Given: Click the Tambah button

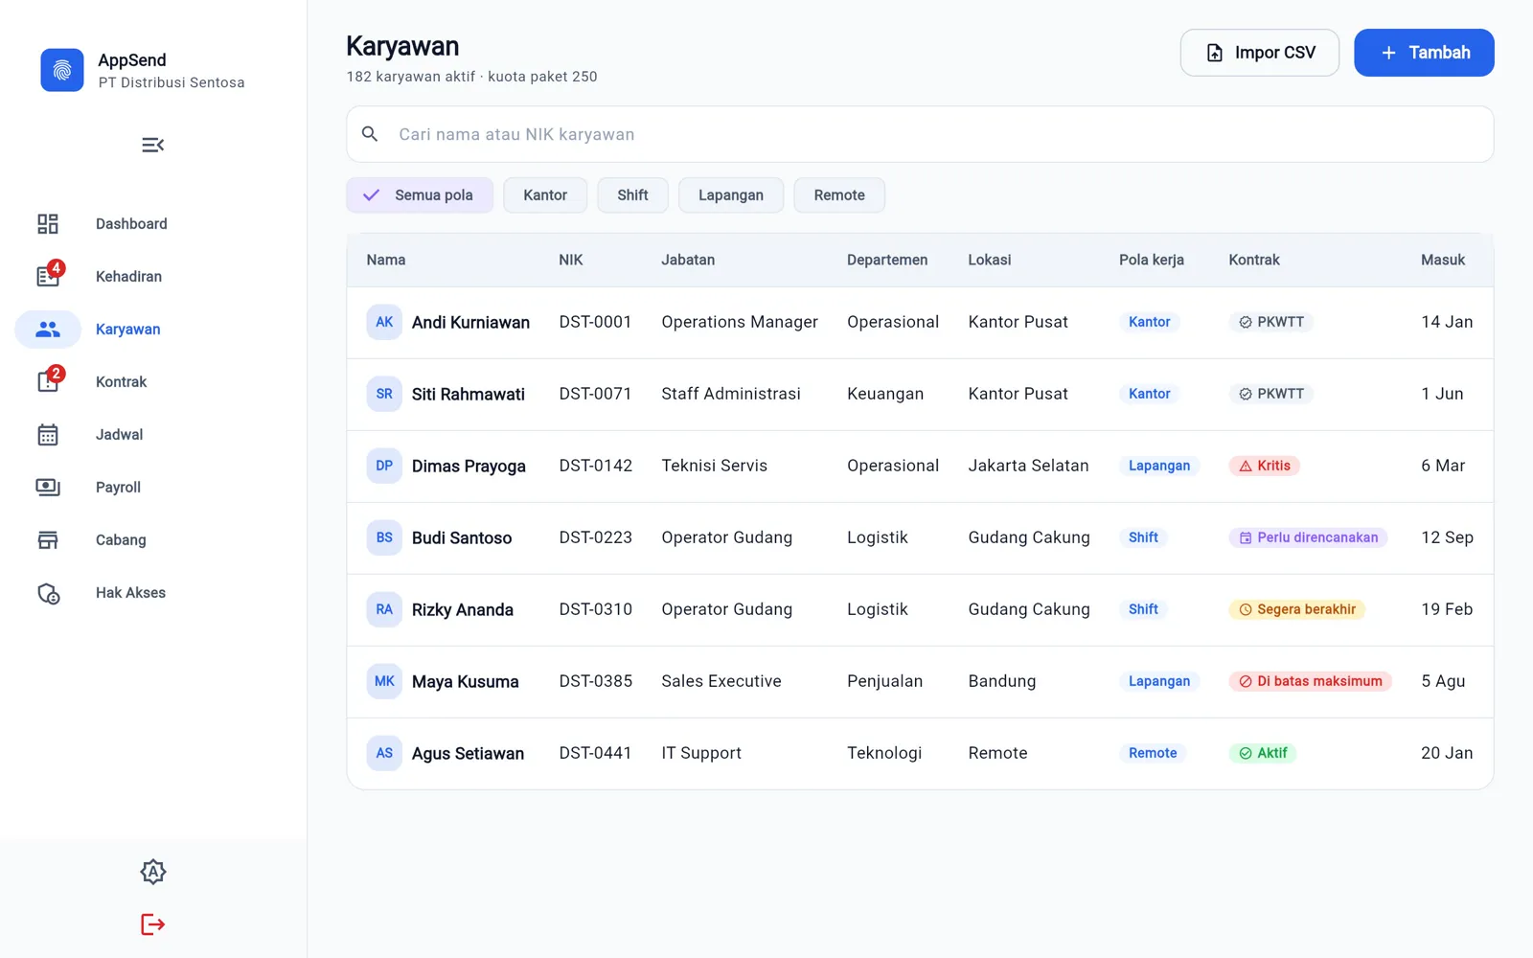Looking at the screenshot, I should [x=1424, y=53].
